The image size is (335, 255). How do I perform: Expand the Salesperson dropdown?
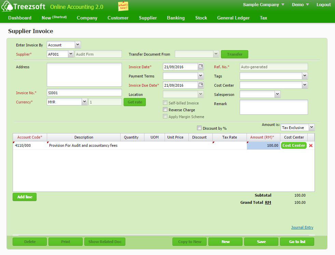click(277, 94)
